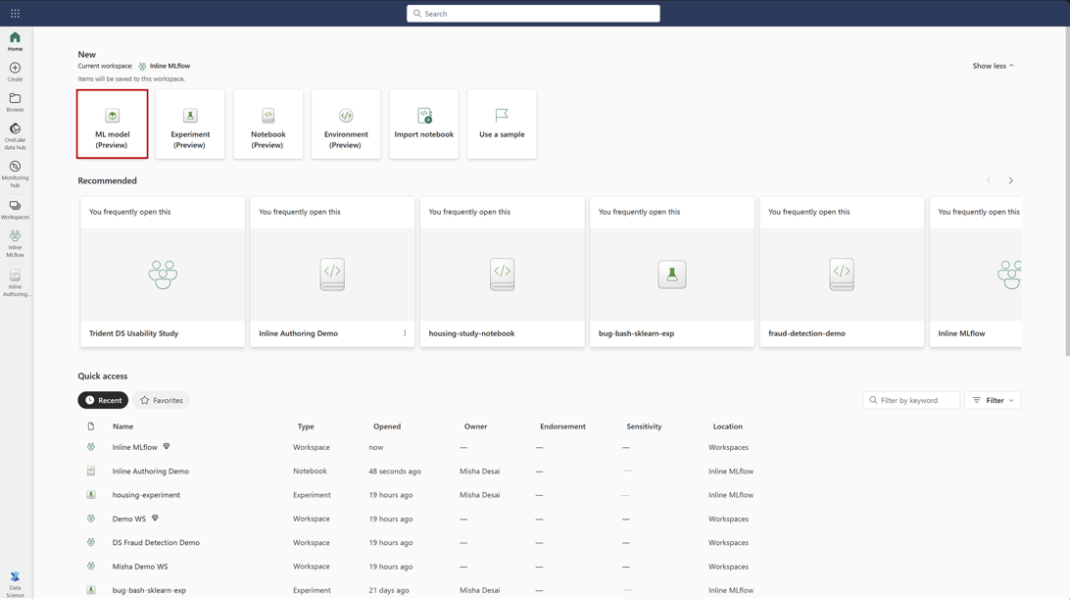
Task: Open more options on Inline Authoring Demo card
Action: click(x=405, y=333)
